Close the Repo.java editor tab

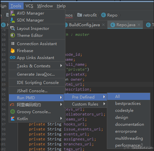(139, 25)
